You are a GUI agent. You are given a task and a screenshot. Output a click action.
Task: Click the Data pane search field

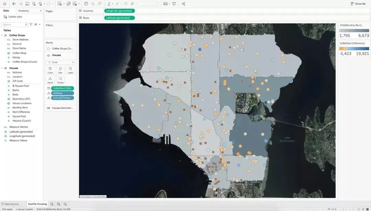pyautogui.click(x=15, y=24)
